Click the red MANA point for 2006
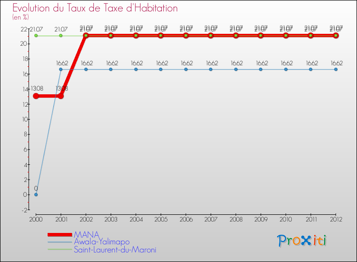This screenshot has height=262, width=357. click(186, 36)
